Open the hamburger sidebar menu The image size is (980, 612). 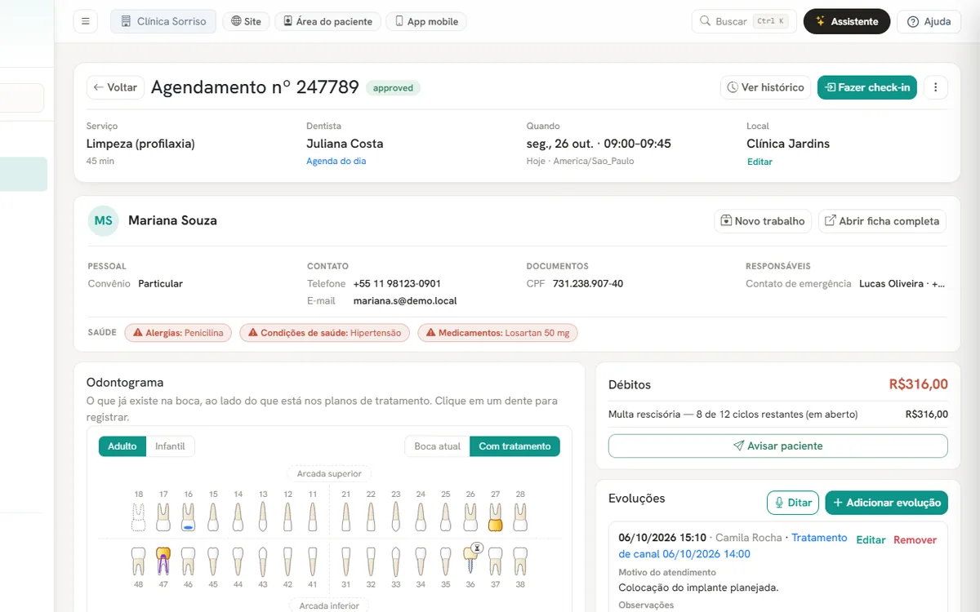click(85, 21)
